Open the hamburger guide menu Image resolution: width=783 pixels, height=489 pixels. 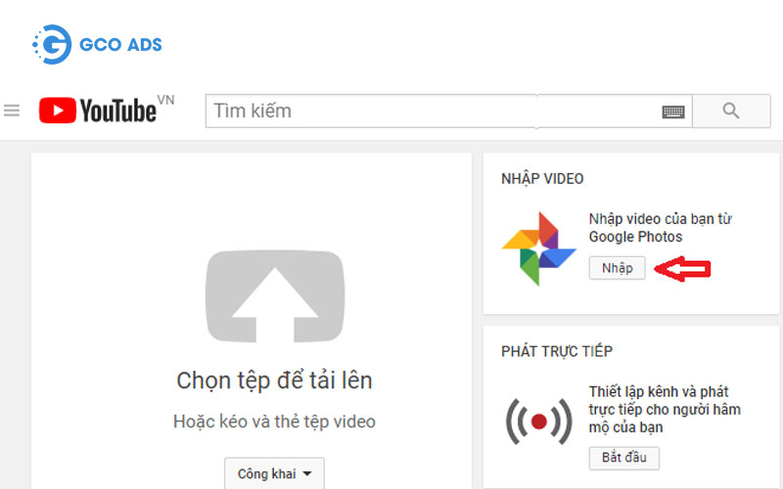[12, 111]
